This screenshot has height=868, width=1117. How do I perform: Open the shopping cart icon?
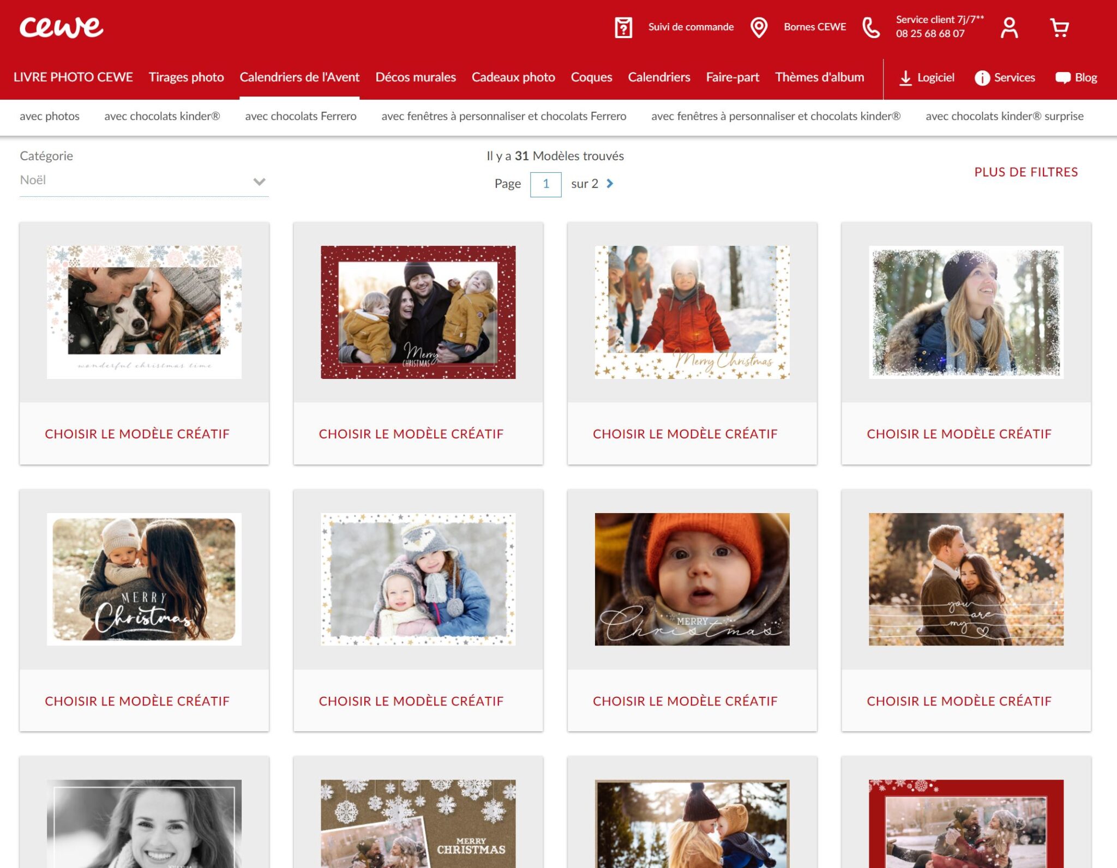coord(1059,27)
